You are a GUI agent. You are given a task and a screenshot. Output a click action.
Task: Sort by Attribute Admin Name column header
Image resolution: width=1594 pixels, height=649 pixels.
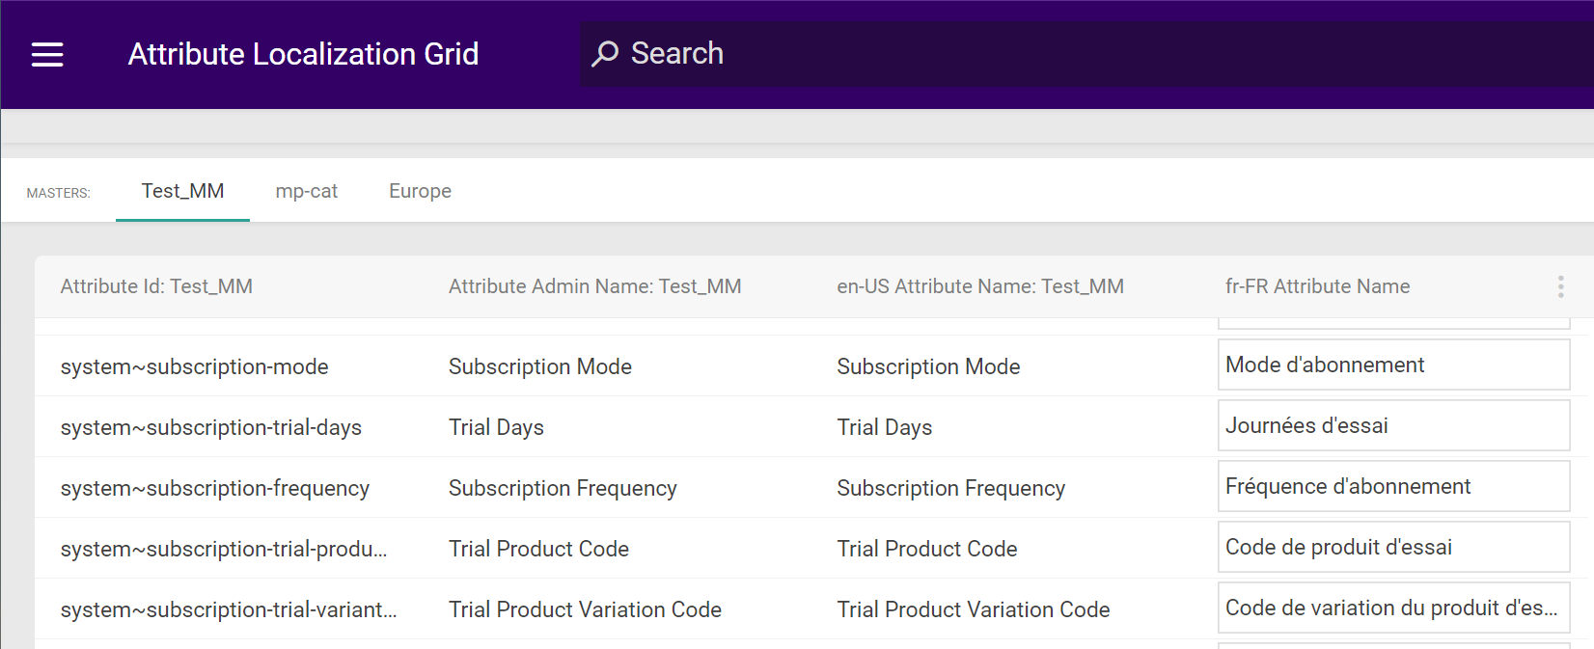coord(594,286)
